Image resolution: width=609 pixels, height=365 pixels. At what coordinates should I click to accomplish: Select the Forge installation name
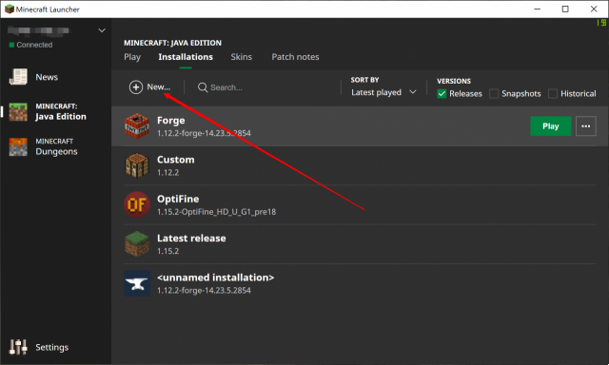(170, 121)
